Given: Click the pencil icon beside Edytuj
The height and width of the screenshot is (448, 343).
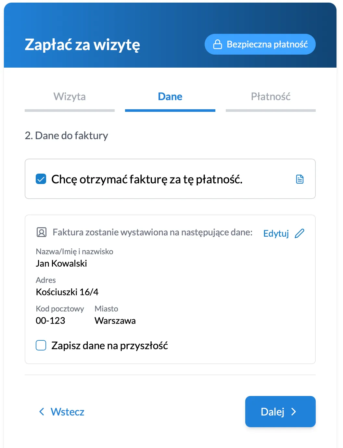Looking at the screenshot, I should tap(300, 233).
